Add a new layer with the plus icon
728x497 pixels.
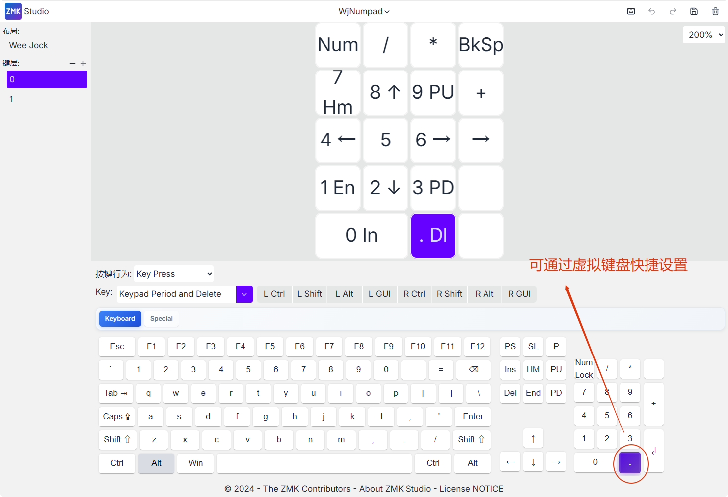pos(83,63)
